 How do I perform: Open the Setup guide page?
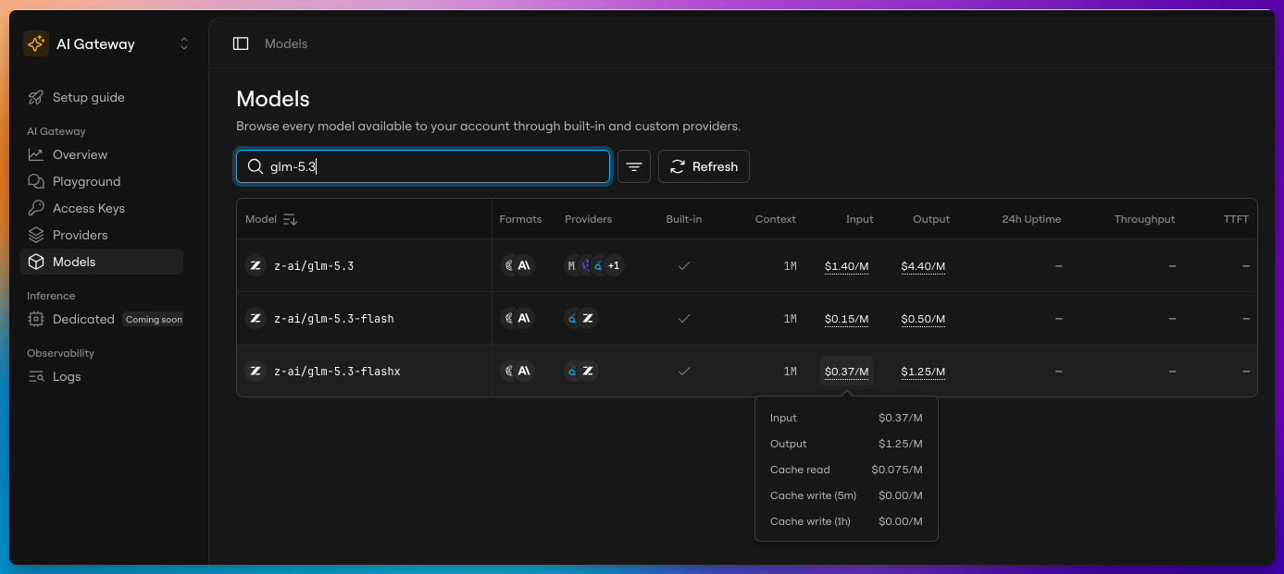click(101, 97)
